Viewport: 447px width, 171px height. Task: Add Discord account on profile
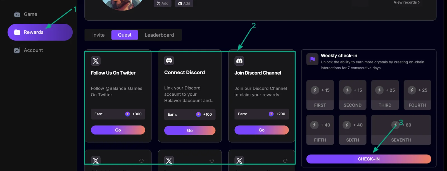pos(184,3)
